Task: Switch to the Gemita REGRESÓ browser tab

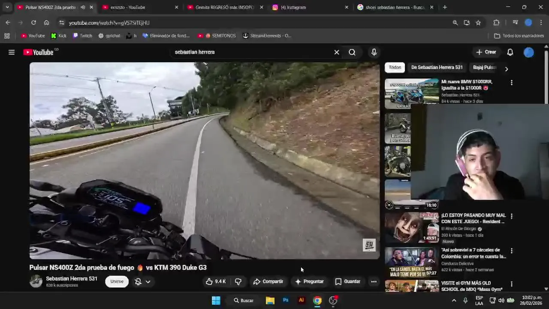Action: point(225,7)
